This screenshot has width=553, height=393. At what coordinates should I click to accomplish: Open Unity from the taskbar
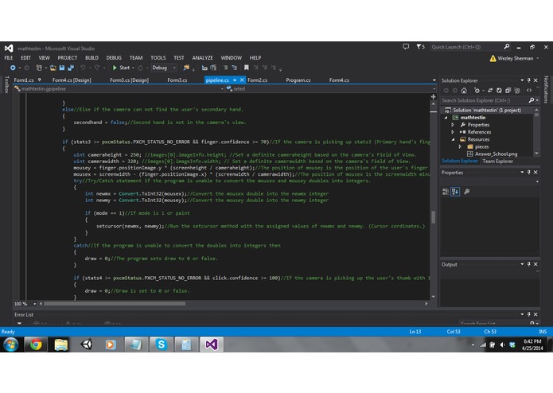[x=86, y=344]
